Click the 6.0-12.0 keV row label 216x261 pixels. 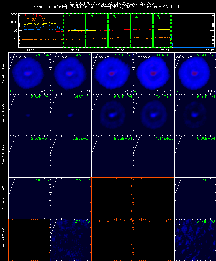(x=3, y=115)
